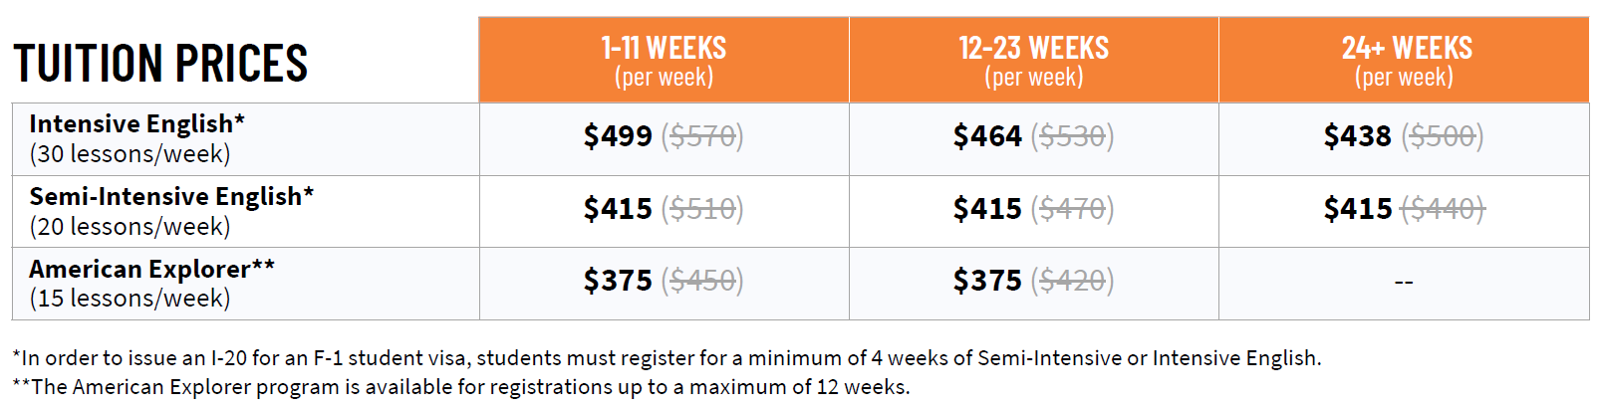Select the crossed-out $500 price

[1443, 136]
